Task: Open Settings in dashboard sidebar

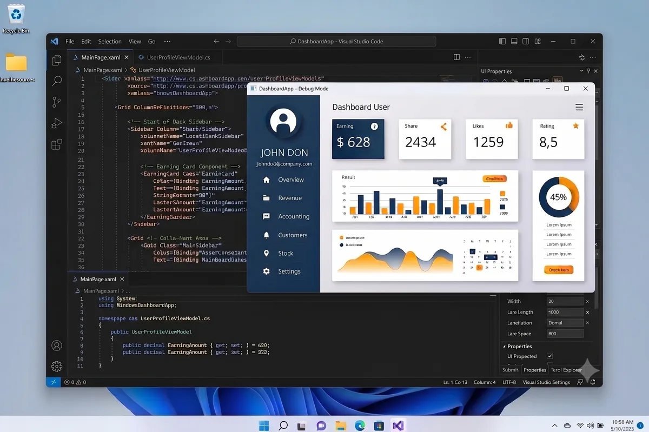Action: click(x=283, y=271)
